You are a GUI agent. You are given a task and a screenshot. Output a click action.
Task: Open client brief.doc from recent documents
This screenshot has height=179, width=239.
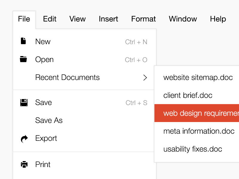click(x=188, y=95)
